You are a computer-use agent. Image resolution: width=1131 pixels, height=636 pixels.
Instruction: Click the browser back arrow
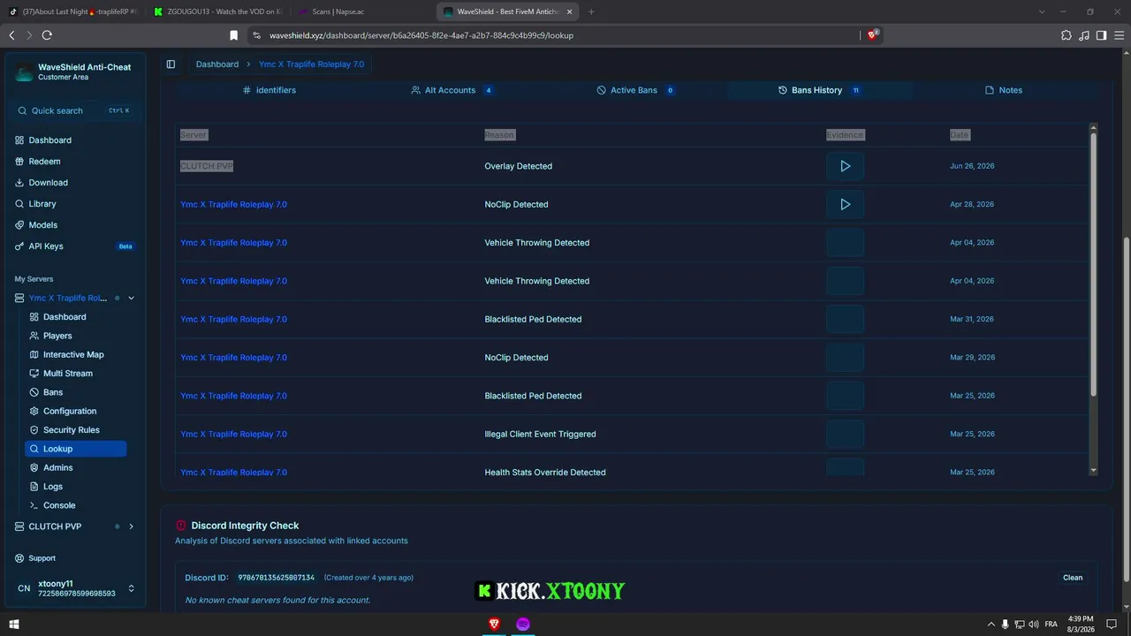11,35
